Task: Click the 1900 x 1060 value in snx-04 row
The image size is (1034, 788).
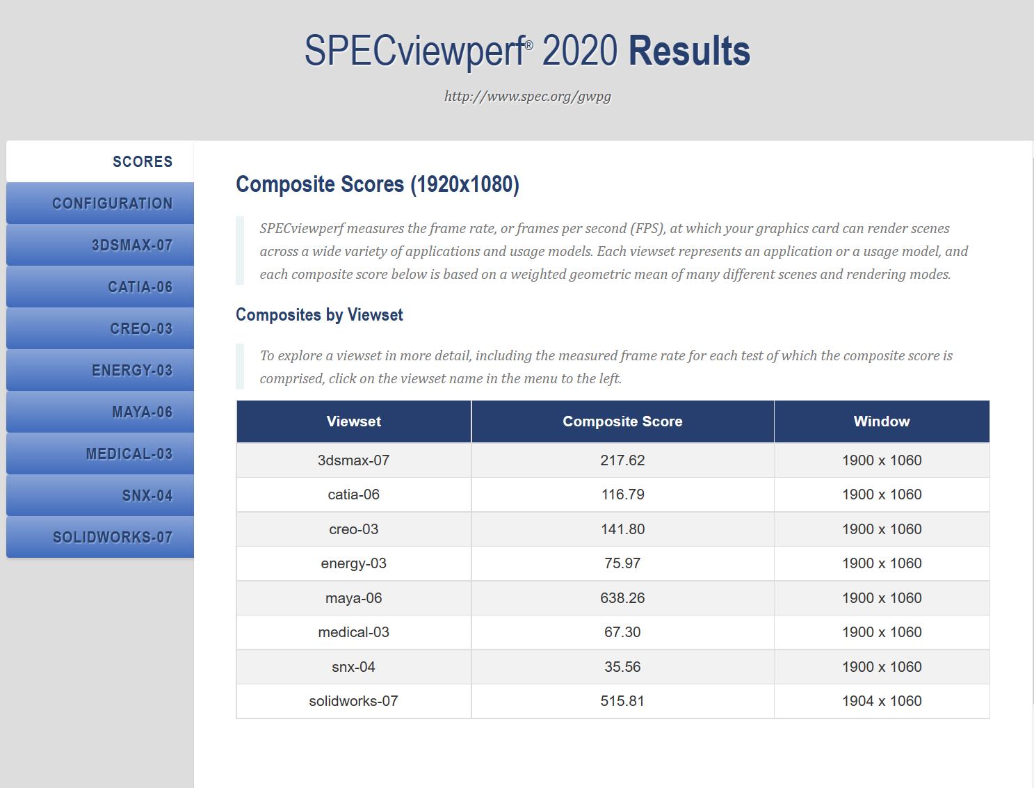Action: point(882,667)
